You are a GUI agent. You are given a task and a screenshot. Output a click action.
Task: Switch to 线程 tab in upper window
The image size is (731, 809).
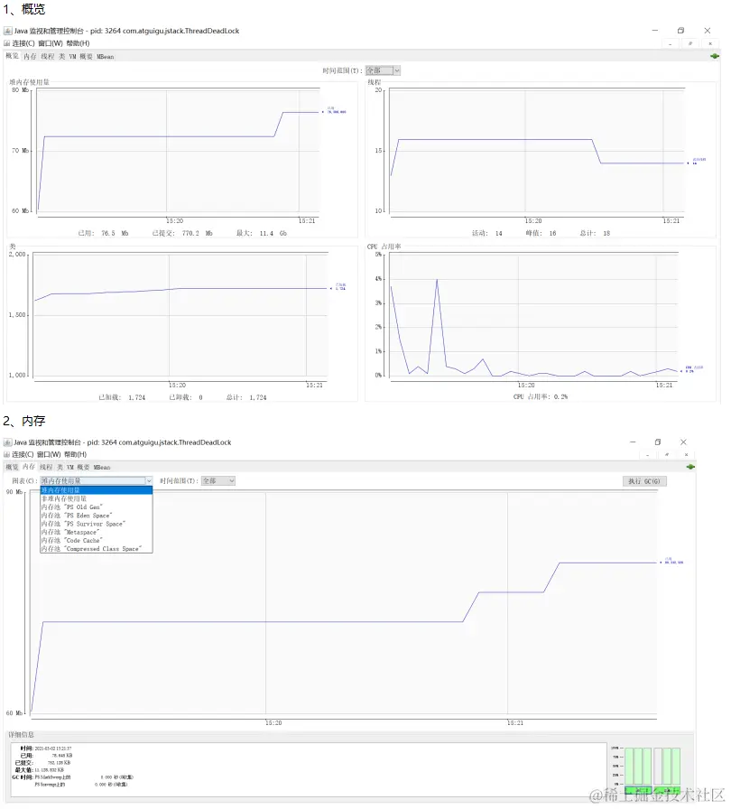(x=48, y=56)
